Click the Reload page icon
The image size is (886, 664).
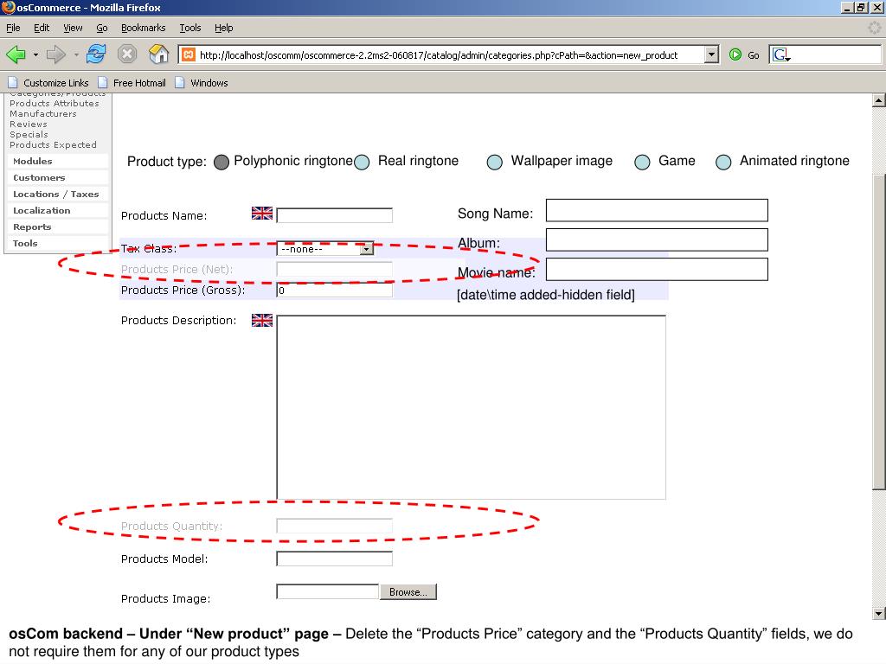click(x=96, y=54)
